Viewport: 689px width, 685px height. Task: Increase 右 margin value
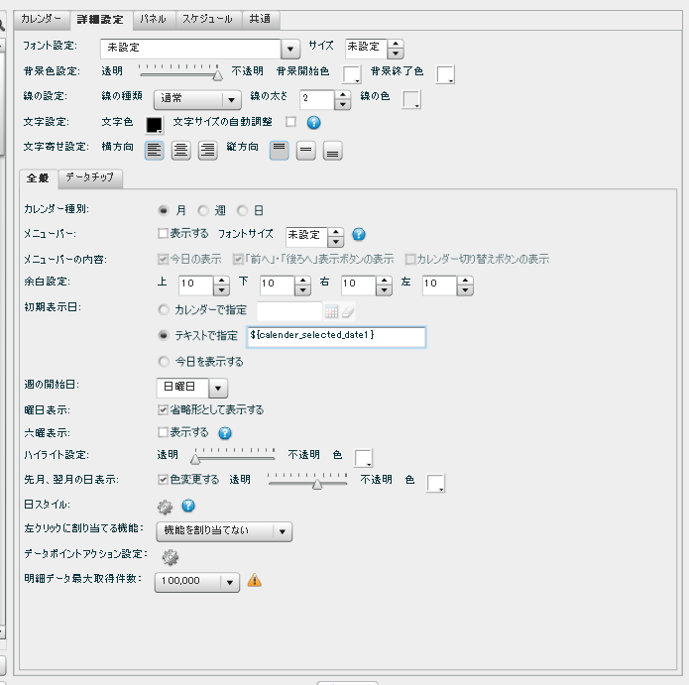[384, 281]
